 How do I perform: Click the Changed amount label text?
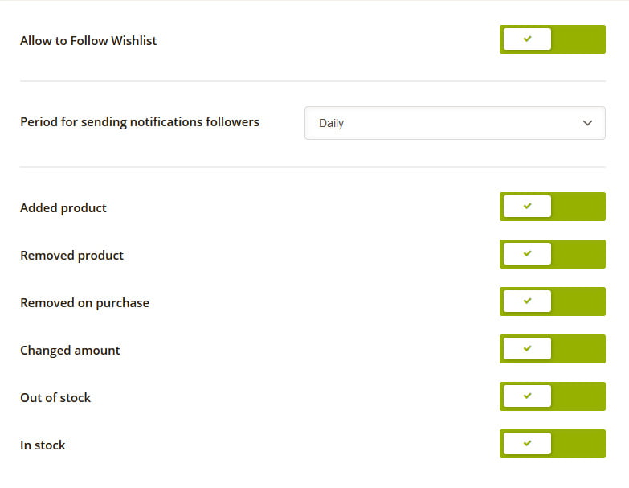70,350
